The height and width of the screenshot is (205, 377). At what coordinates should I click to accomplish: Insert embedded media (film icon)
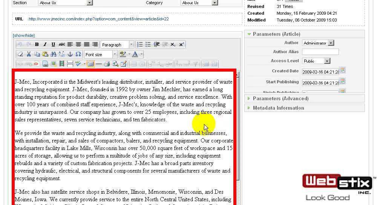pyautogui.click(x=62, y=64)
